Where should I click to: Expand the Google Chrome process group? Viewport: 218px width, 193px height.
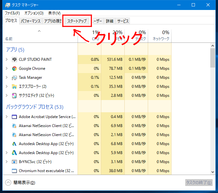[x=6, y=68]
